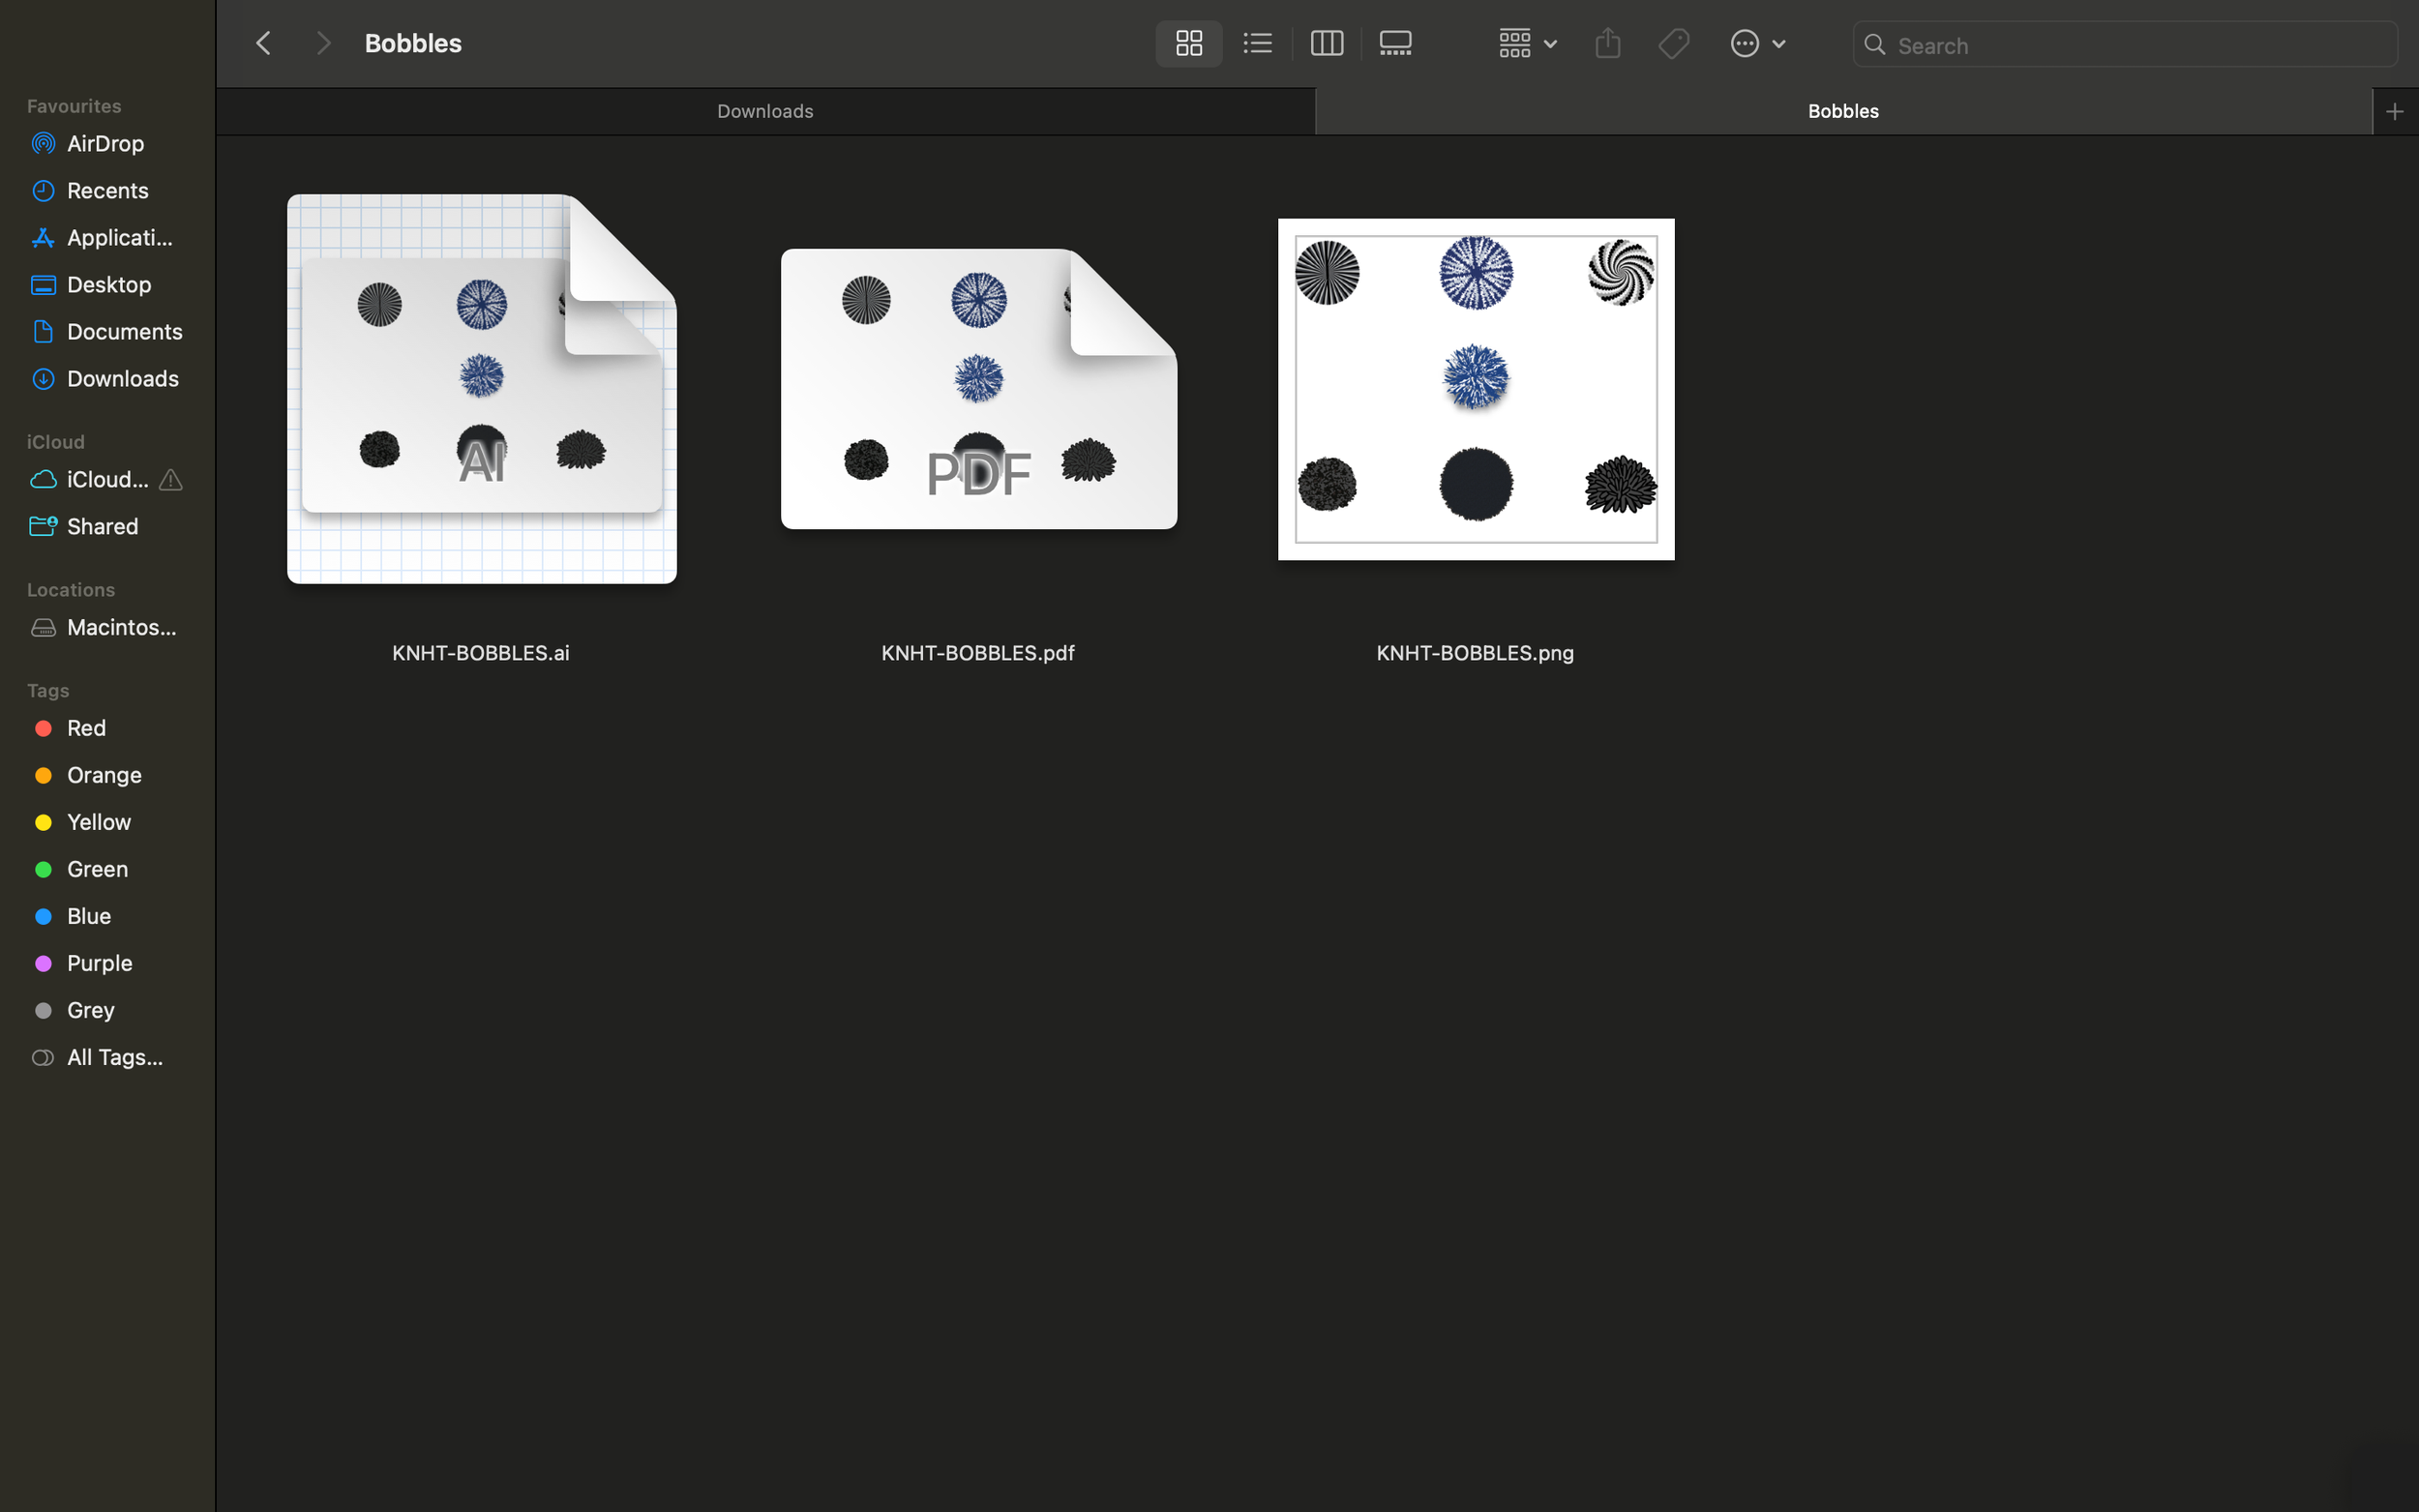Show All Tags in sidebar
2419x1512 pixels.
pos(114,1057)
